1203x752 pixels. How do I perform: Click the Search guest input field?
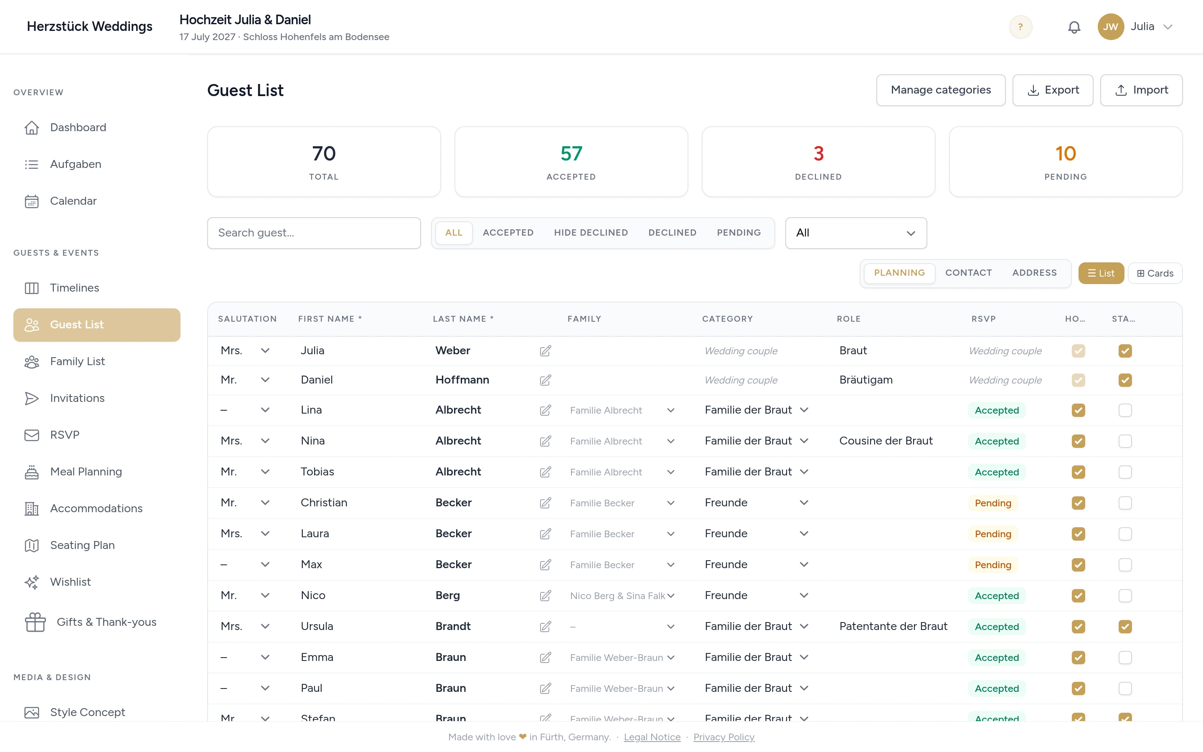314,233
